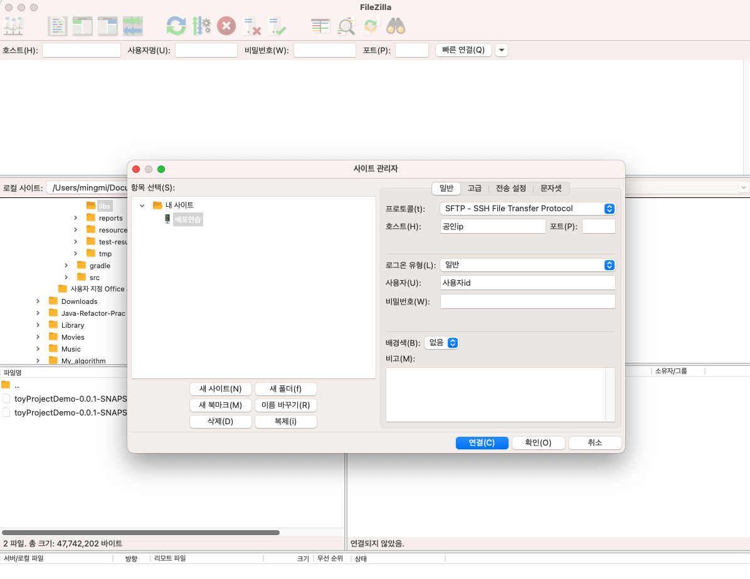
Task: Open the 로그온 유형 dropdown
Action: [x=527, y=265]
